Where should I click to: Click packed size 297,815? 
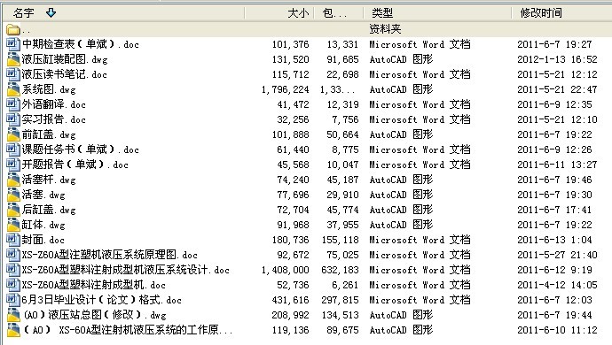click(x=340, y=300)
